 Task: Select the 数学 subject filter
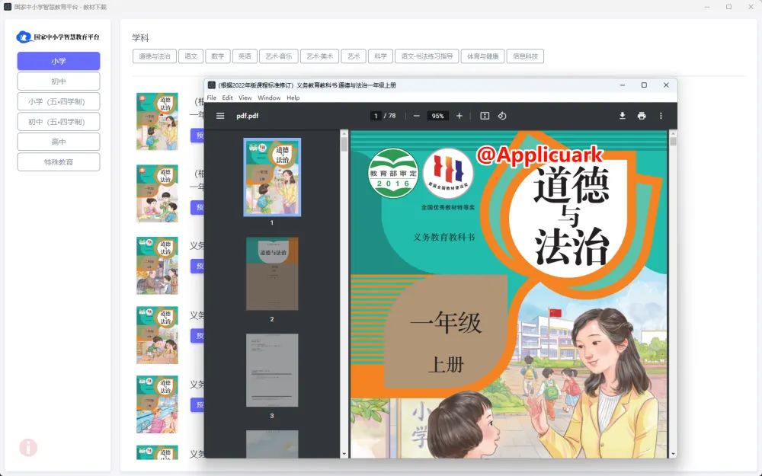pyautogui.click(x=218, y=56)
